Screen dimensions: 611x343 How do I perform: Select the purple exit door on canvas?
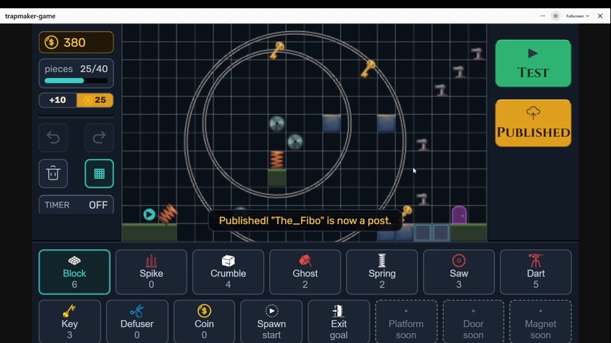[x=459, y=215]
